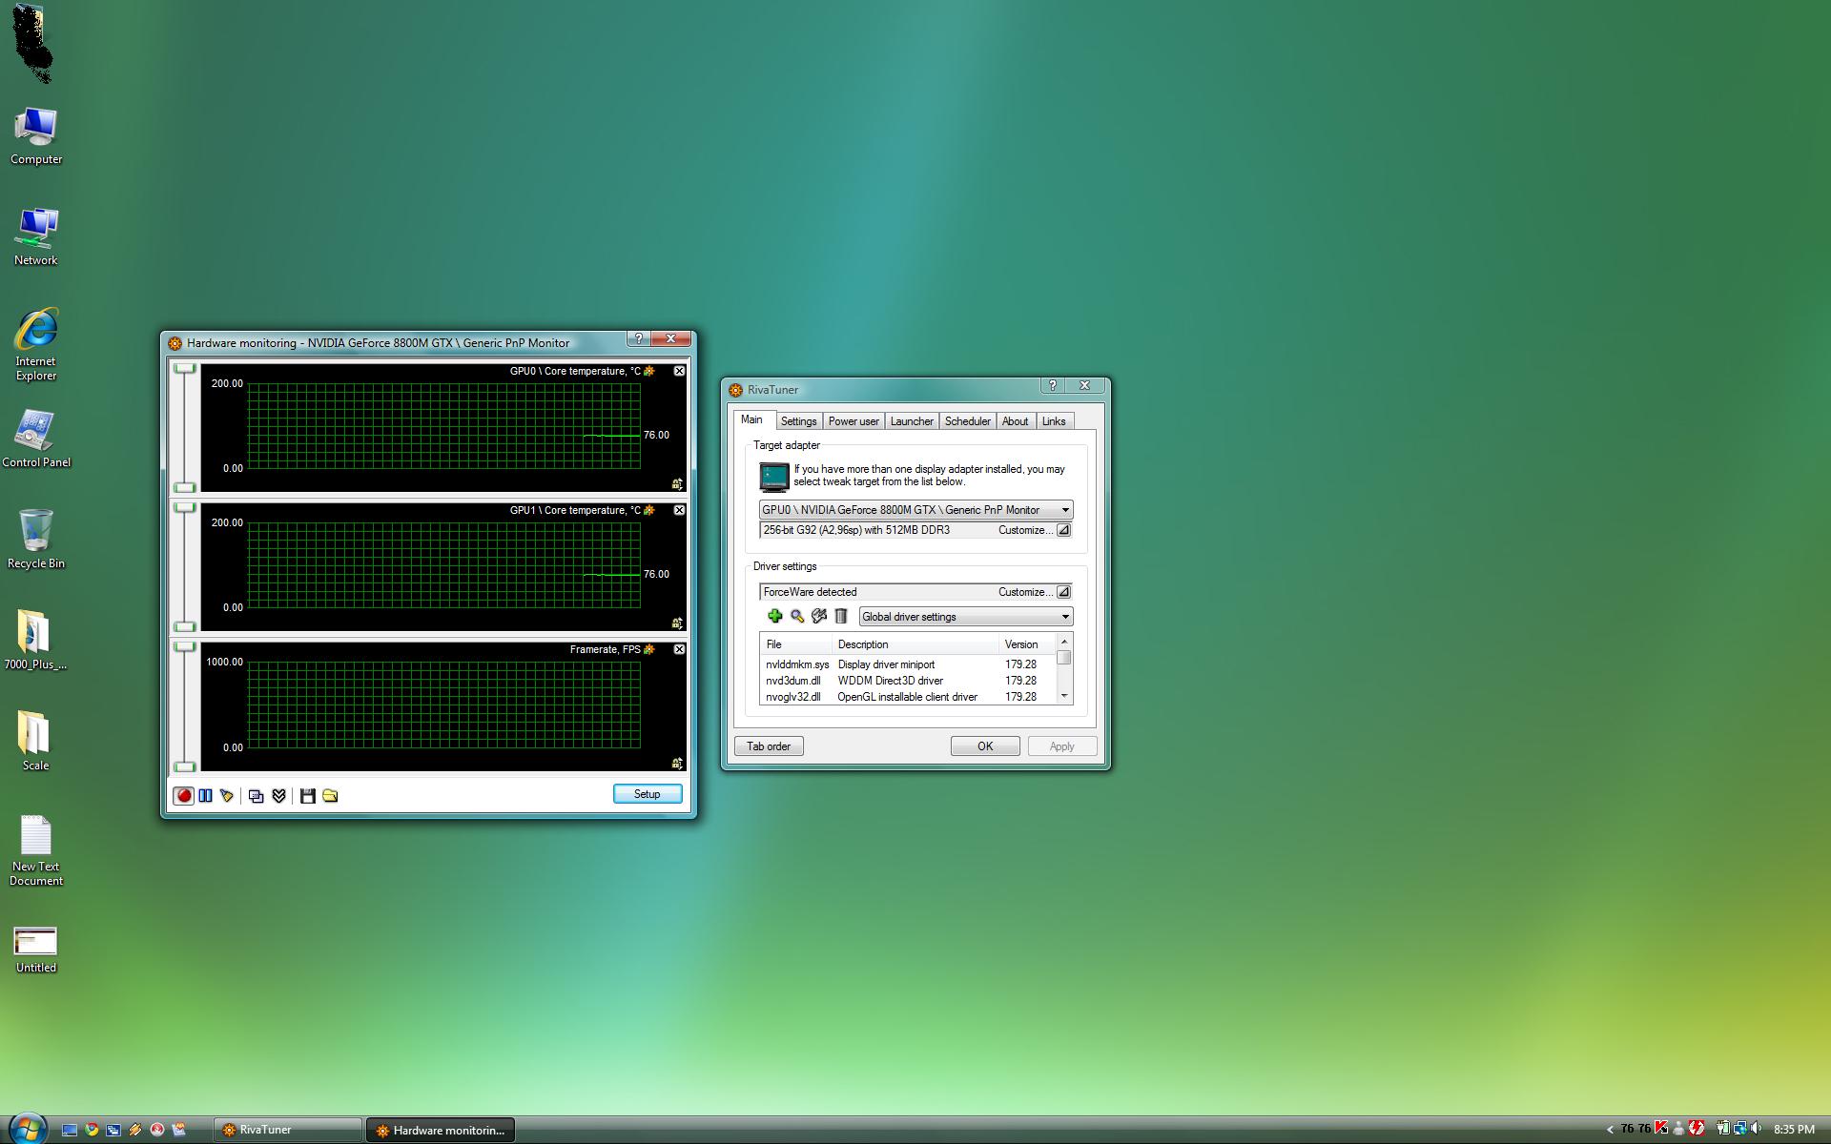
Task: Switch to the Power user tab
Action: coord(854,421)
